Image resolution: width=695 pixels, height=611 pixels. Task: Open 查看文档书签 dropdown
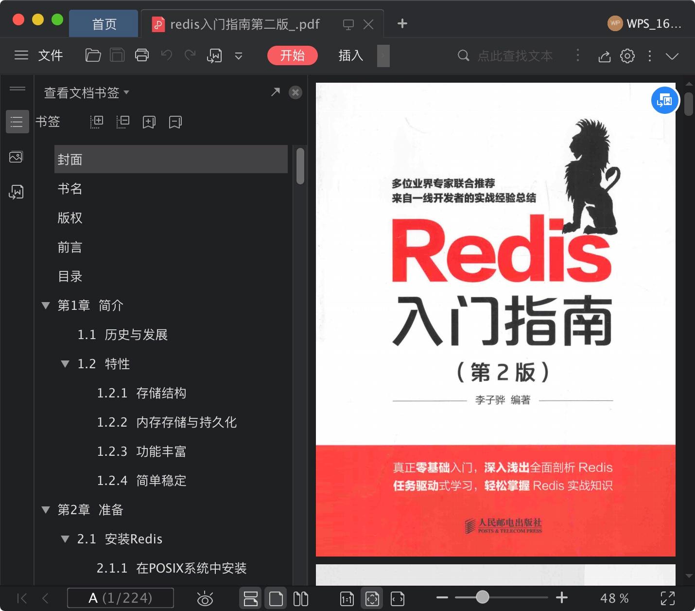(87, 92)
